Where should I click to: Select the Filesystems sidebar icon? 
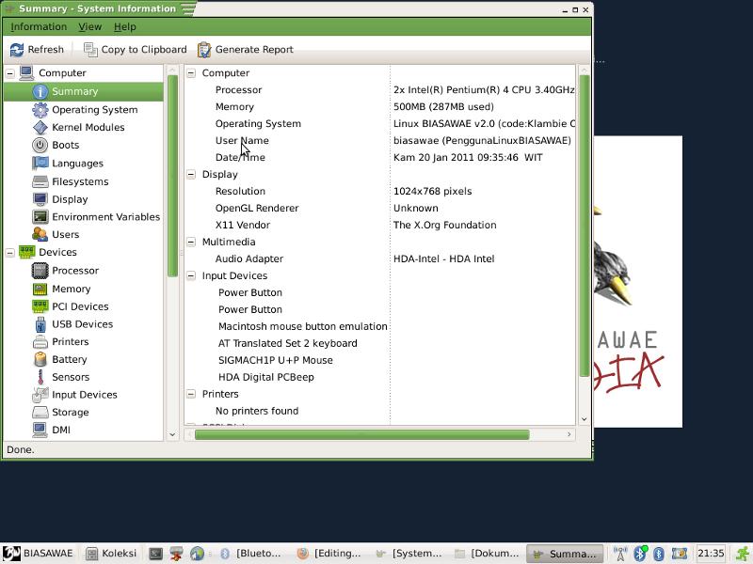pos(40,181)
